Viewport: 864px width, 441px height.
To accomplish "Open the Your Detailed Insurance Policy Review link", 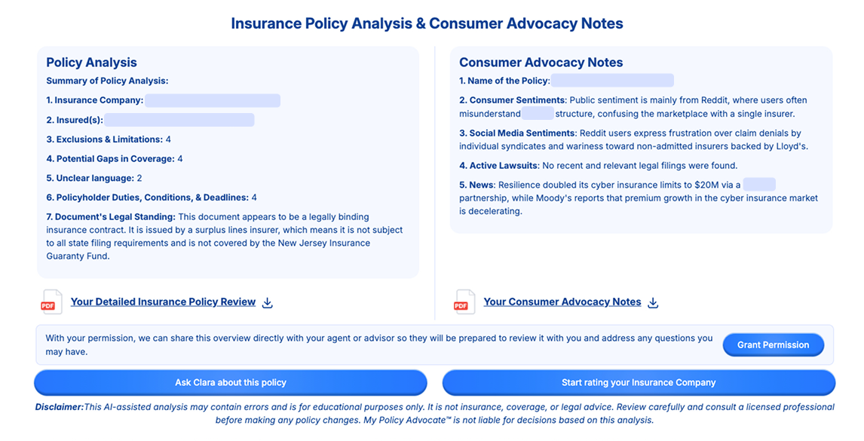I will pos(163,302).
